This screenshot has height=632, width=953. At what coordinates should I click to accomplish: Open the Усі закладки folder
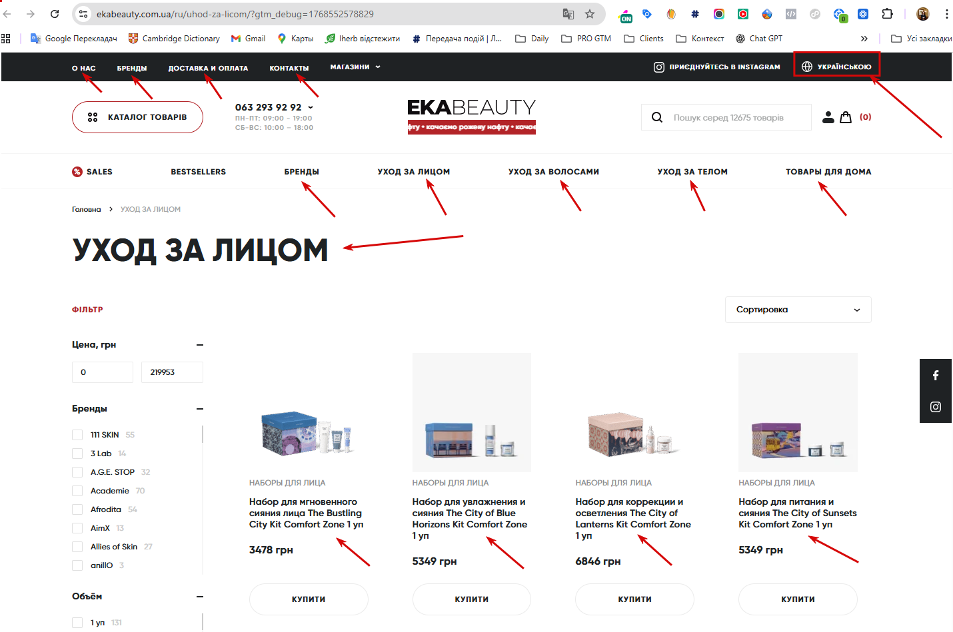click(x=921, y=39)
